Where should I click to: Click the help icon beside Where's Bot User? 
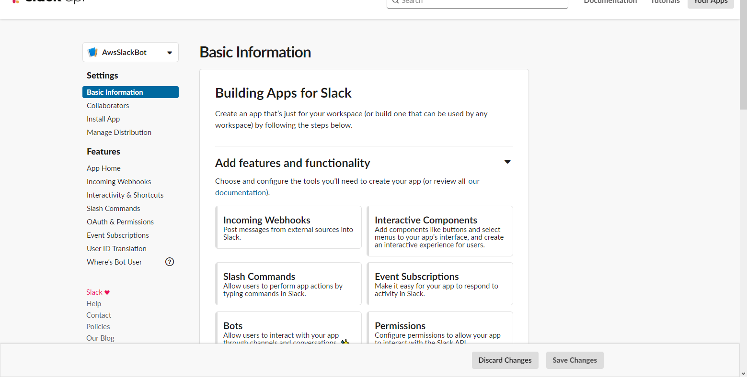tap(170, 262)
